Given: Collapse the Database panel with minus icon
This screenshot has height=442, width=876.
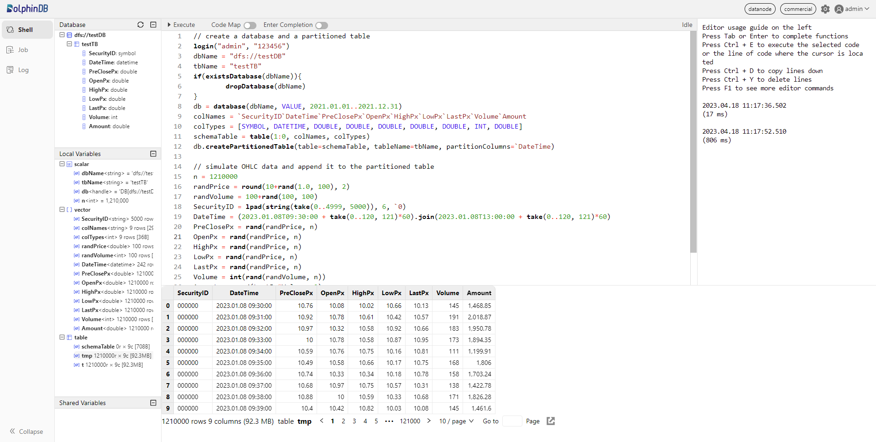Looking at the screenshot, I should 153,25.
